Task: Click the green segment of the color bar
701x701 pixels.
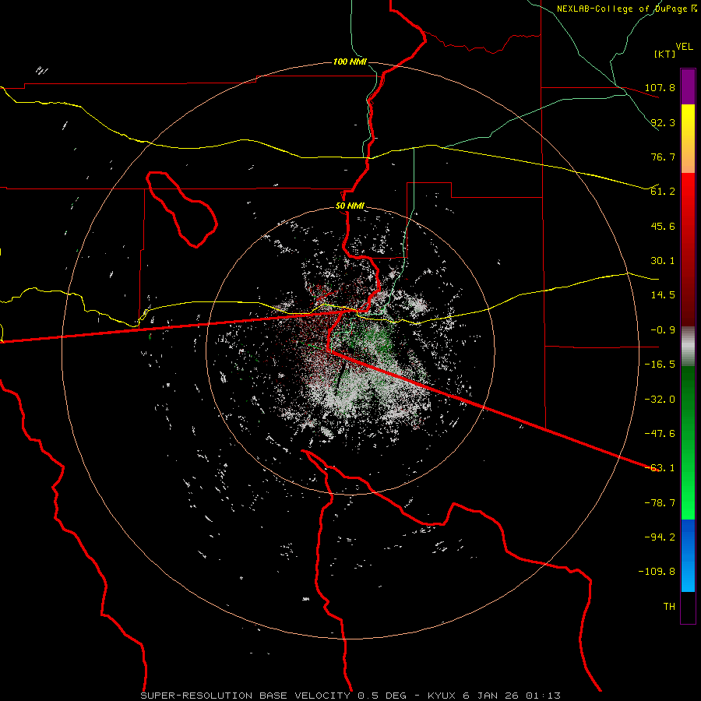Action: [688, 442]
